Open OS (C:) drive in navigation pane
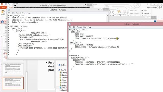The width and height of the screenshot is (163, 92). click(63, 88)
